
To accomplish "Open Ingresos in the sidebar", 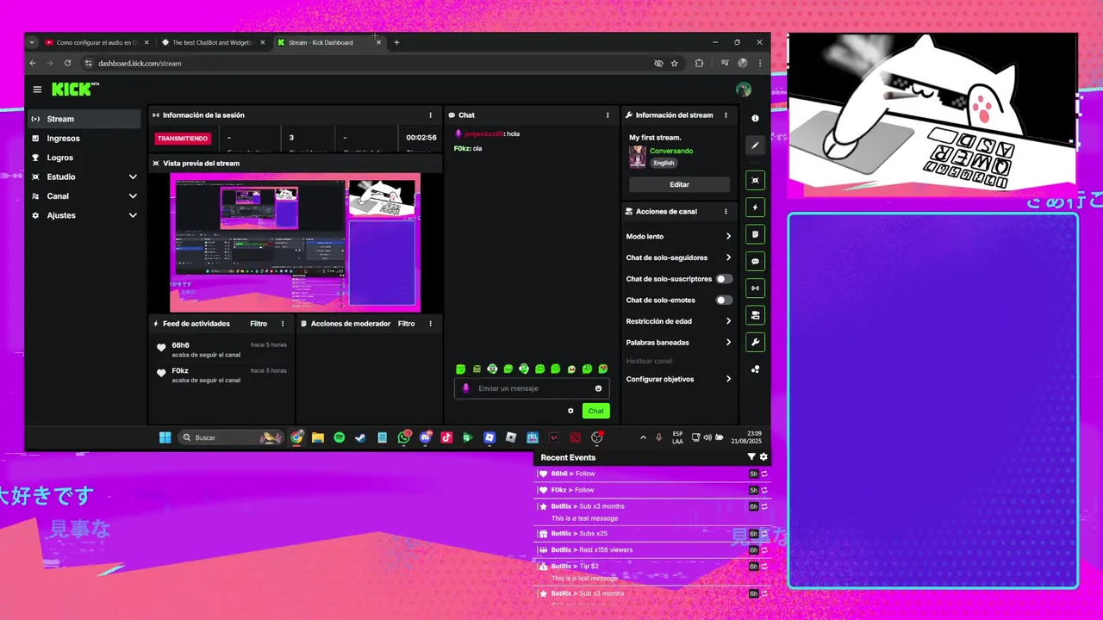I will coord(84,138).
